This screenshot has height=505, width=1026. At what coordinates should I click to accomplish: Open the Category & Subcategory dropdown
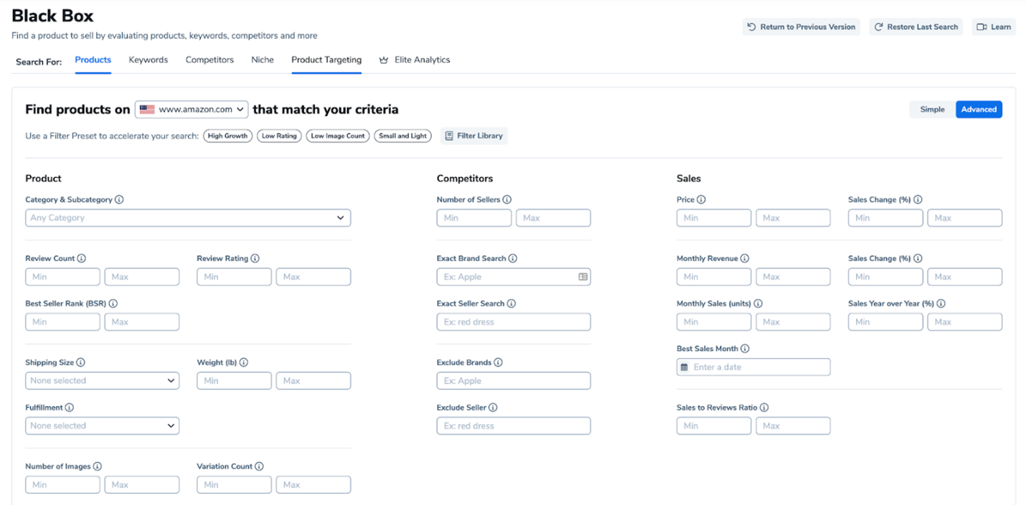188,218
